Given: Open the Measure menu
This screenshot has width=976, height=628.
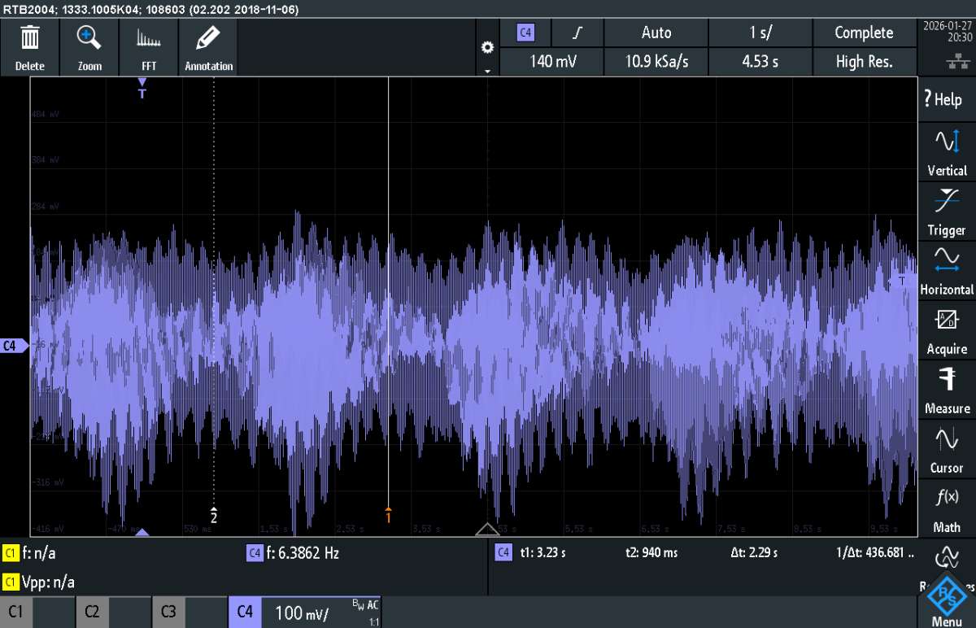Looking at the screenshot, I should point(947,389).
